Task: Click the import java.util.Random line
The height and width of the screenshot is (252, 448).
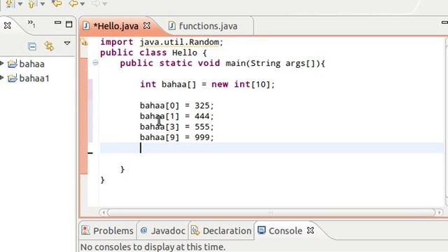Action: 162,42
